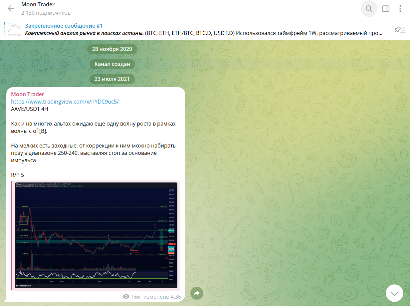Image resolution: width=410 pixels, height=306 pixels.
Task: Open the tradingview.com/x/nYDC9uc5 link
Action: tap(65, 102)
